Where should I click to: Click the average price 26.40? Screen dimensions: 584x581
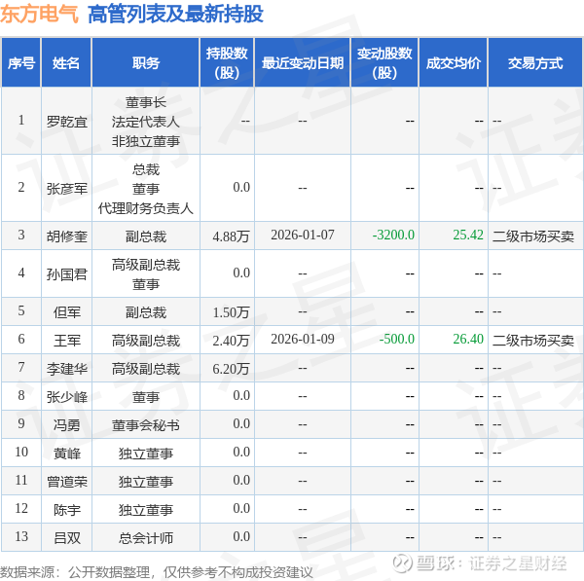(468, 339)
